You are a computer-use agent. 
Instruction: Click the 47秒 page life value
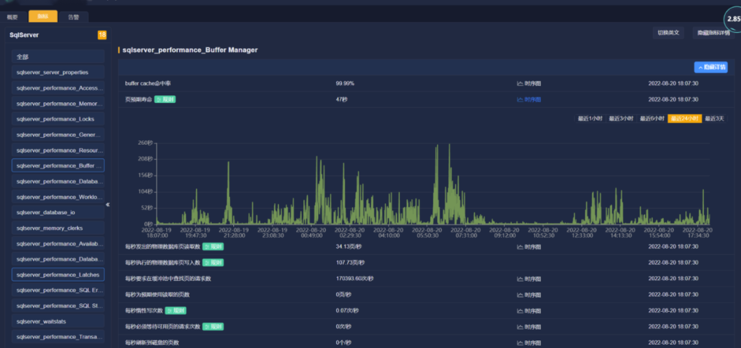point(342,100)
